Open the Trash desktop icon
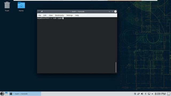 click(x=7, y=6)
